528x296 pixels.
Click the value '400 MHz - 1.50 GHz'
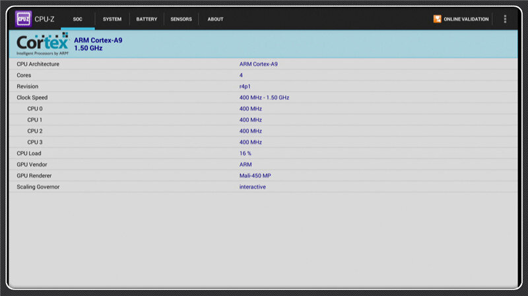[x=264, y=98]
